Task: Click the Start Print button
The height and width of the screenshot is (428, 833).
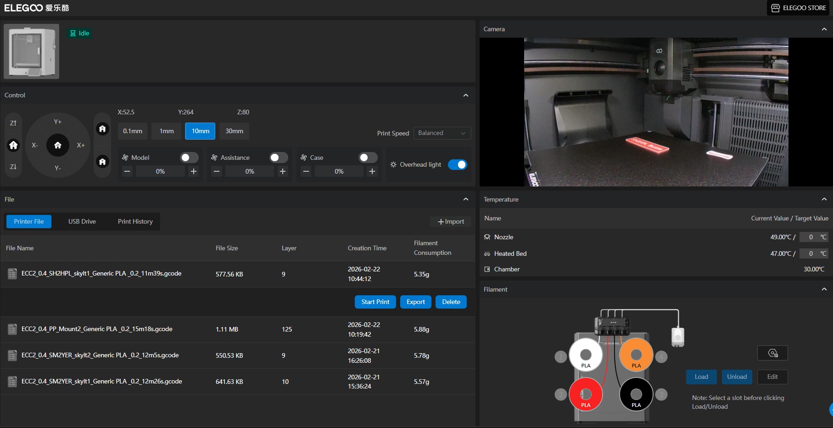Action: pos(375,302)
